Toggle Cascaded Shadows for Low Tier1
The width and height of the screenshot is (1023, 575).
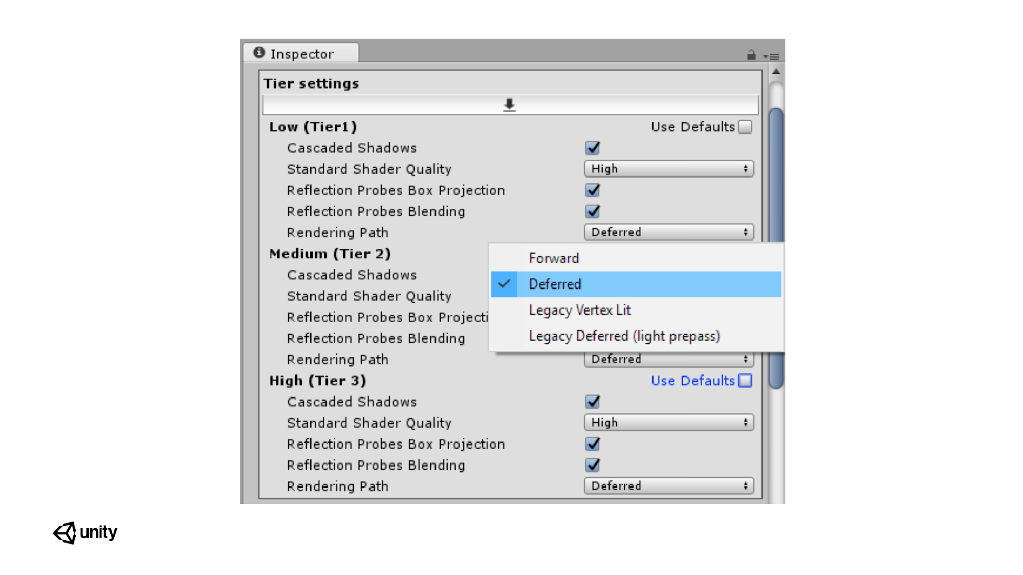[x=592, y=147]
